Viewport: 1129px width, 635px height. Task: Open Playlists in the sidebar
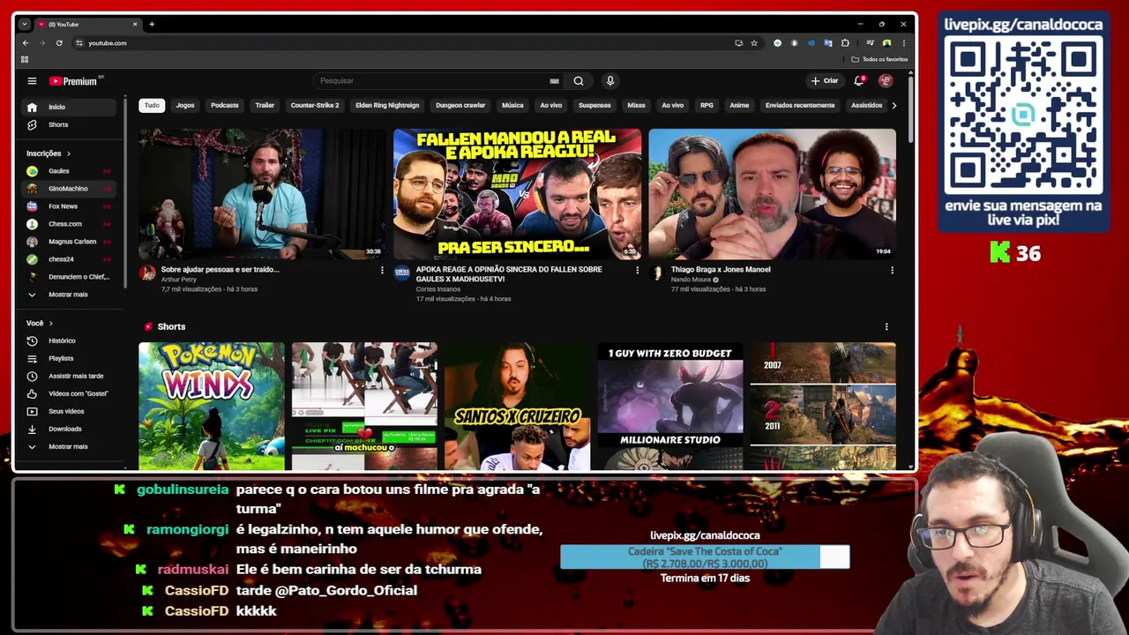tap(69, 358)
